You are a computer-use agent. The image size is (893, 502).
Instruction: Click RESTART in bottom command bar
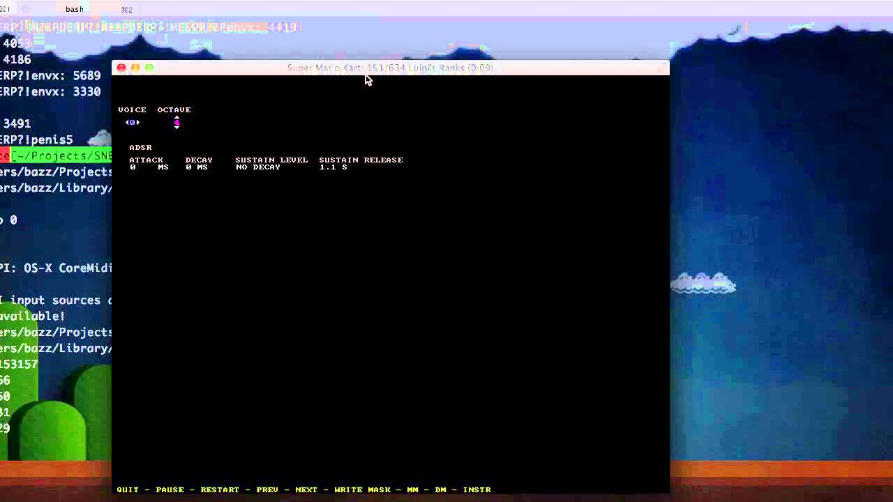(x=220, y=489)
